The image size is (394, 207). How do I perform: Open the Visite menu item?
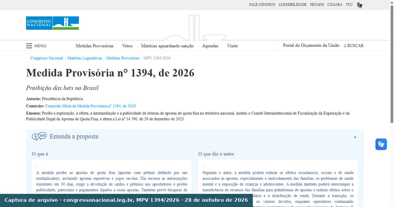[232, 46]
